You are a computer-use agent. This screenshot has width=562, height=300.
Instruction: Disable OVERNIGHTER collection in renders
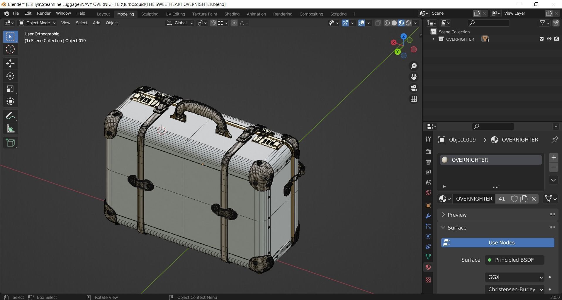click(x=556, y=39)
